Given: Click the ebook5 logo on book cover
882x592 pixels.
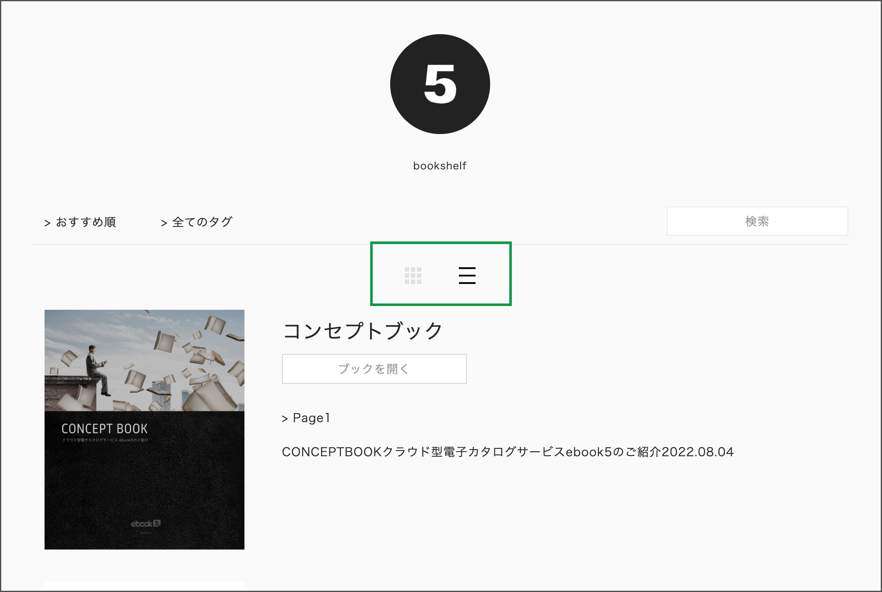Looking at the screenshot, I should 146,524.
